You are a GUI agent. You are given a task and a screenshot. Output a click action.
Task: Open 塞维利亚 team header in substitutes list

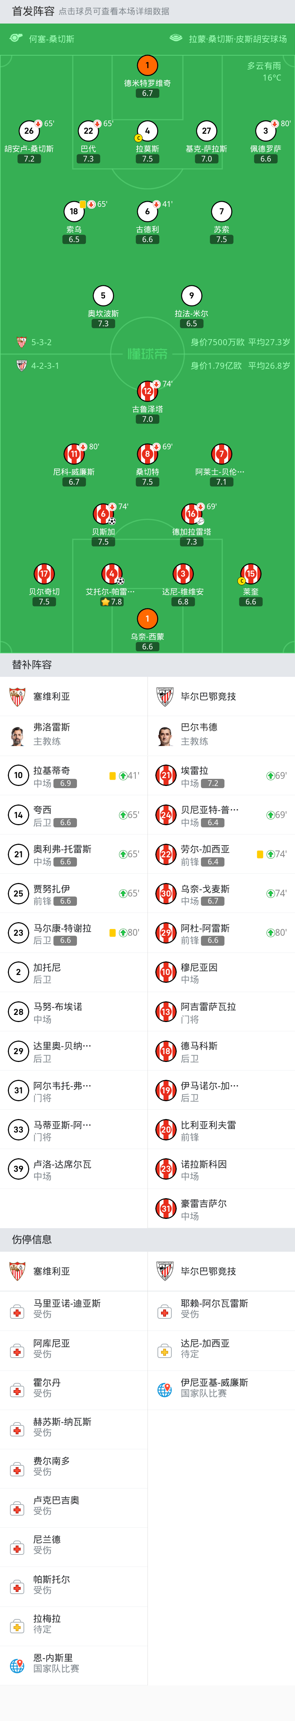[x=73, y=697]
